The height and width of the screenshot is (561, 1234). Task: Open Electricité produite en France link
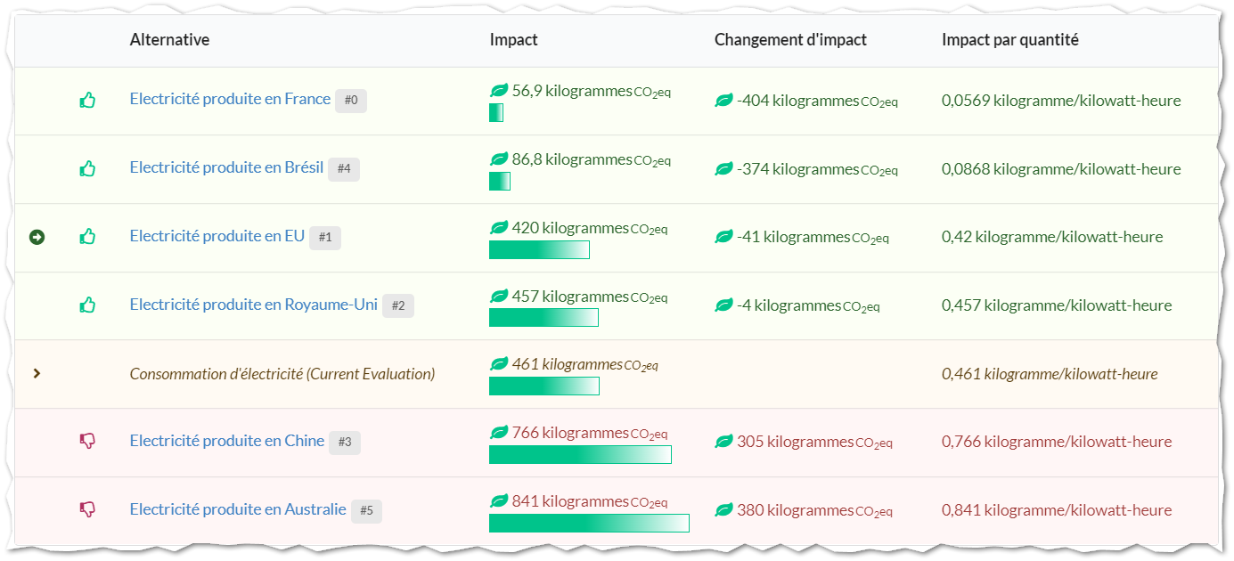230,99
